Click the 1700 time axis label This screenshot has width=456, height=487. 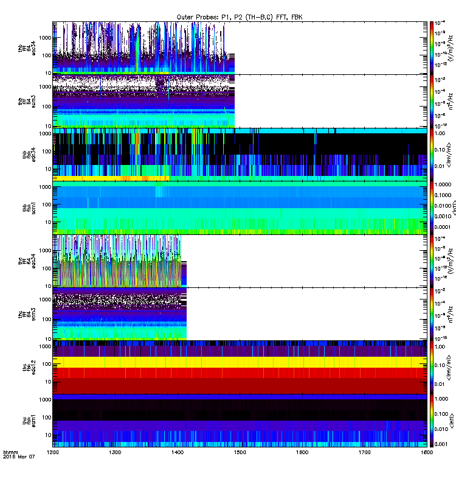364,452
